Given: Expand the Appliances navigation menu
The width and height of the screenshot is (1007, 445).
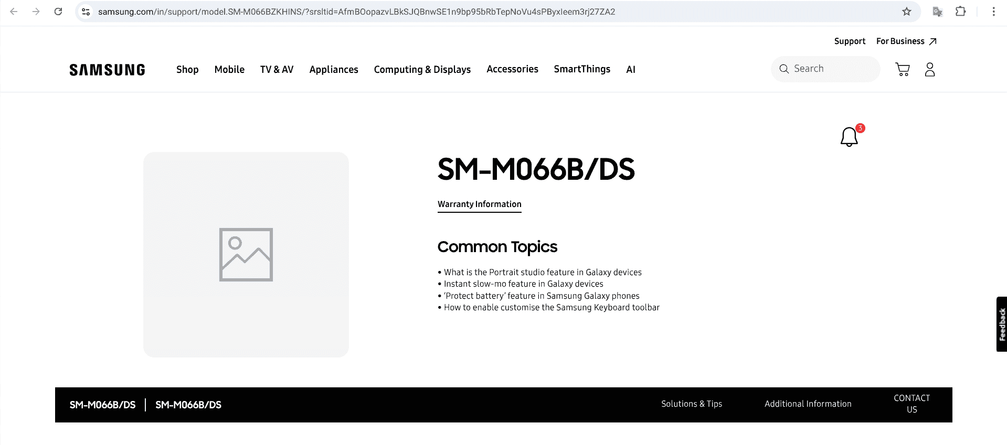Looking at the screenshot, I should tap(334, 70).
